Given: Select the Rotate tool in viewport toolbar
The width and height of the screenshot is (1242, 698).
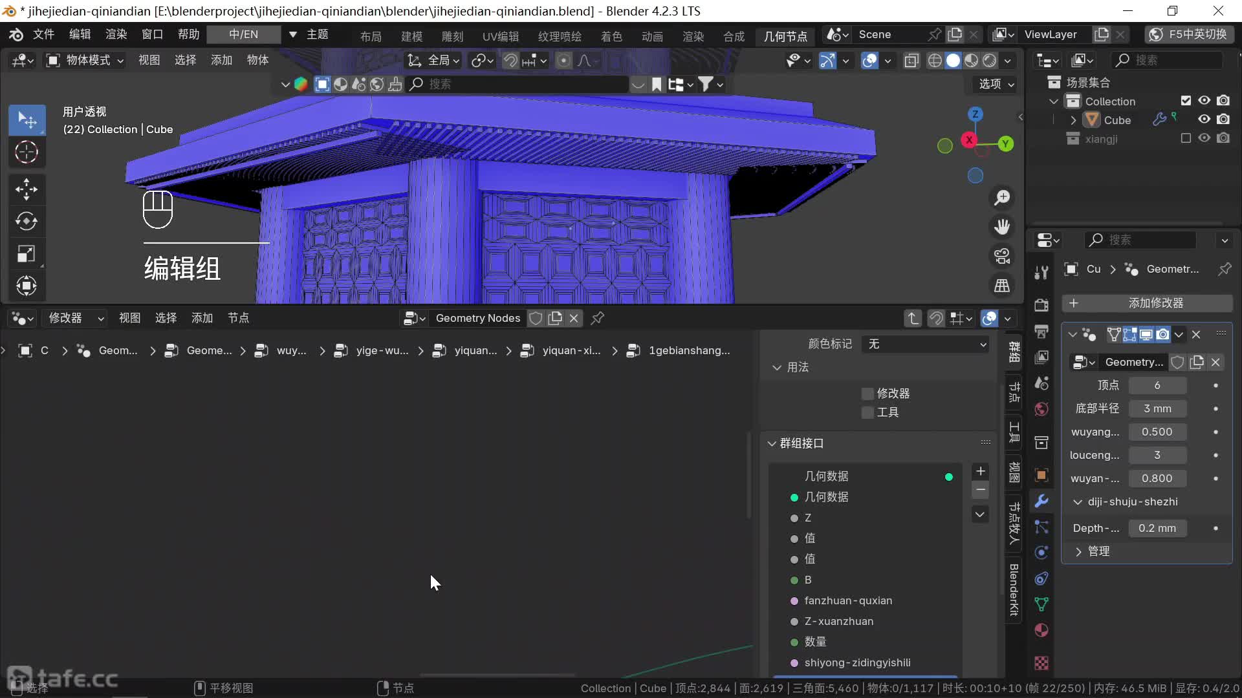Looking at the screenshot, I should (x=27, y=222).
